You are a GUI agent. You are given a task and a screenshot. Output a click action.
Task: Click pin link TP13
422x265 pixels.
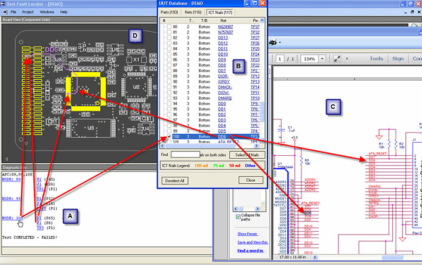pyautogui.click(x=255, y=82)
